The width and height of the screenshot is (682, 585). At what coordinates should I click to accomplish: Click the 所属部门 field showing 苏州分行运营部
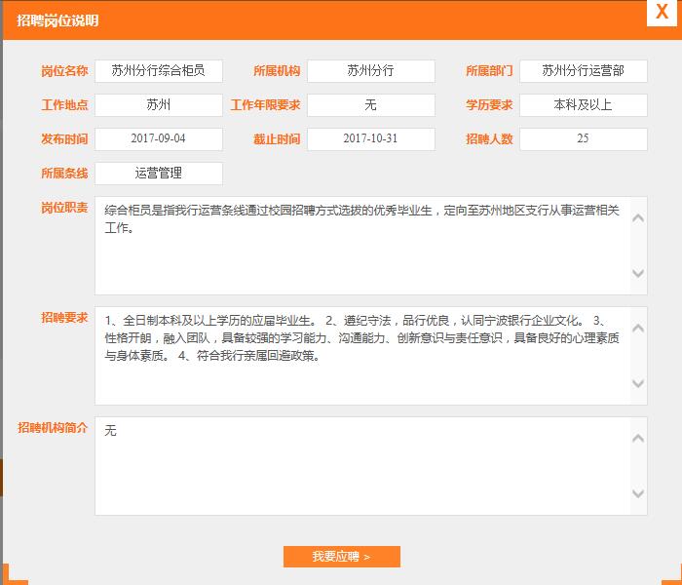pos(583,71)
